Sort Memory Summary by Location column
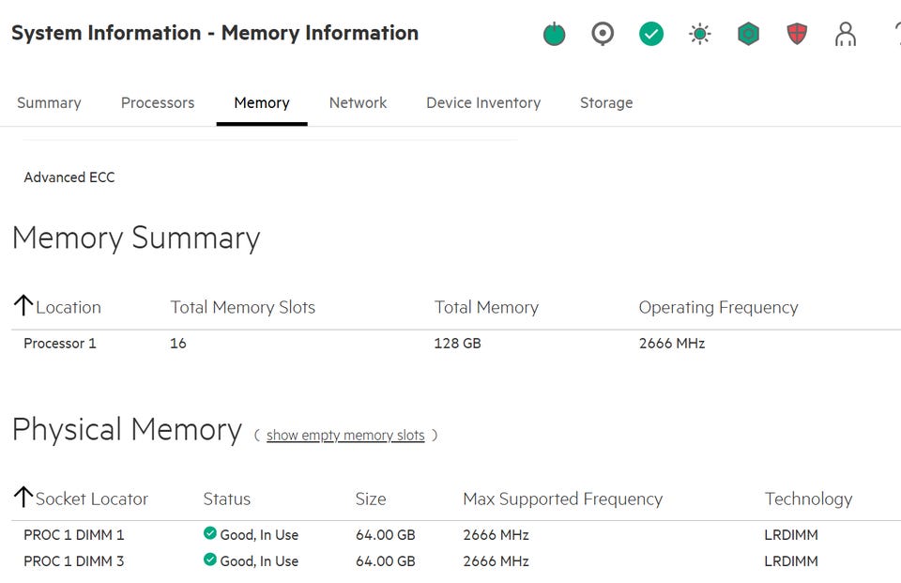 tap(68, 307)
